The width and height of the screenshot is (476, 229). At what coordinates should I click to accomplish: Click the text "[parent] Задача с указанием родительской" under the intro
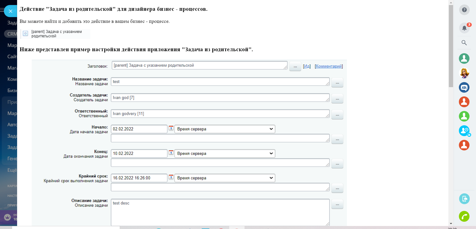pyautogui.click(x=57, y=34)
